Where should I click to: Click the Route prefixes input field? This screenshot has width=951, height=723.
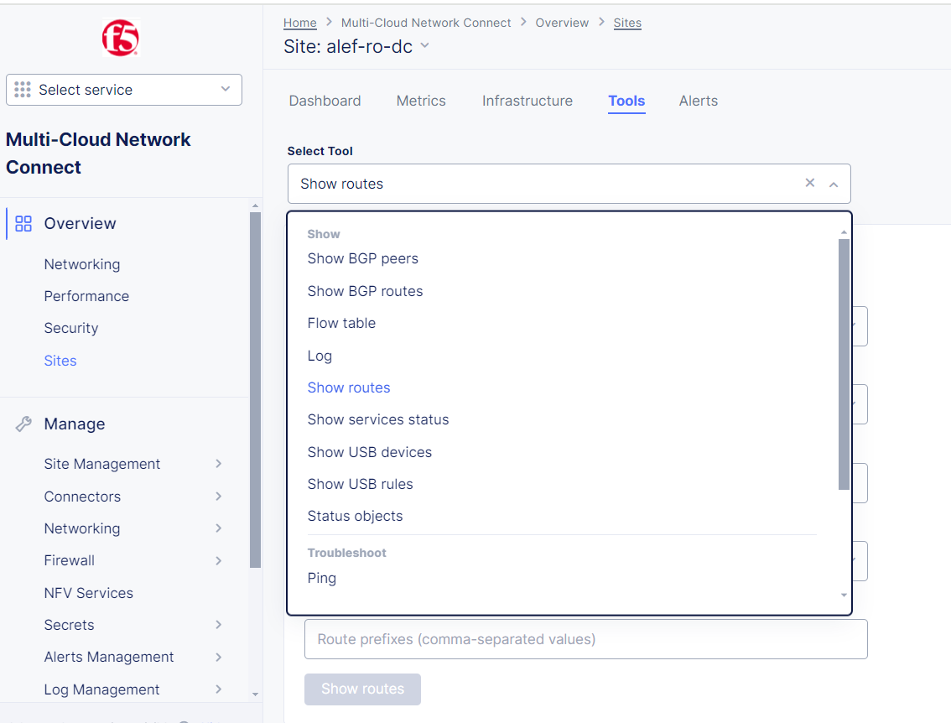click(586, 639)
